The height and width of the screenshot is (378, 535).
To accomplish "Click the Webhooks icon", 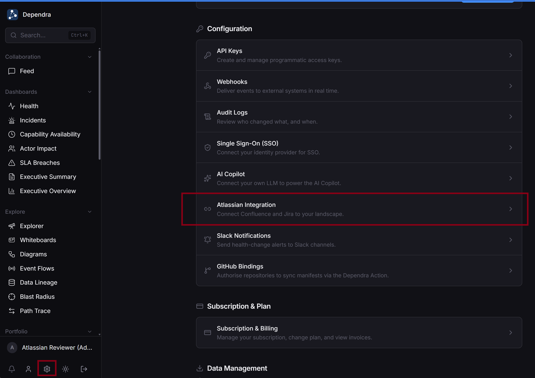I will pyautogui.click(x=208, y=86).
